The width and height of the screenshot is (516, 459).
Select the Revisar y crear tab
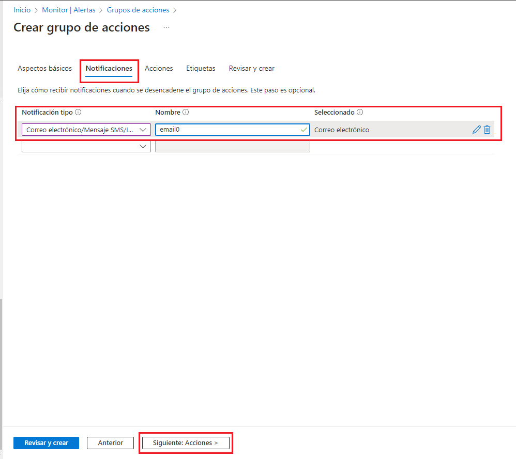251,68
